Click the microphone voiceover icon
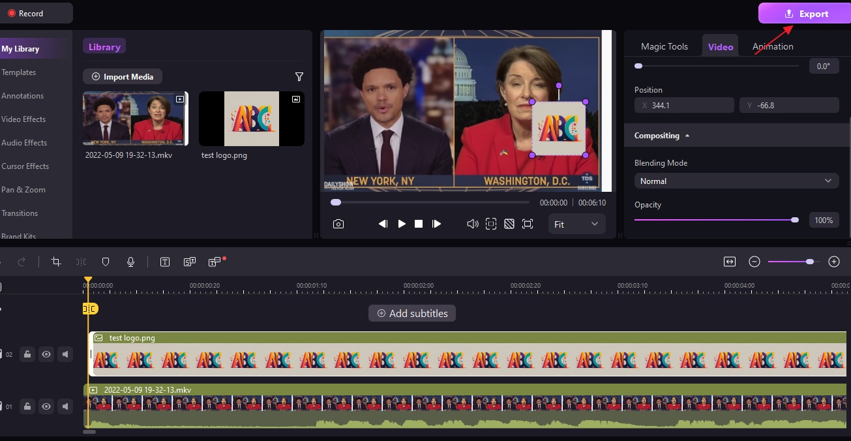 click(130, 262)
